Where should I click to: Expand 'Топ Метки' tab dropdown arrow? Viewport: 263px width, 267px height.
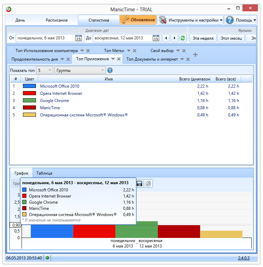tap(129, 51)
